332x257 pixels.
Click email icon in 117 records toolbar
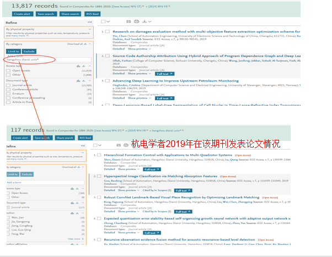pos(119,145)
